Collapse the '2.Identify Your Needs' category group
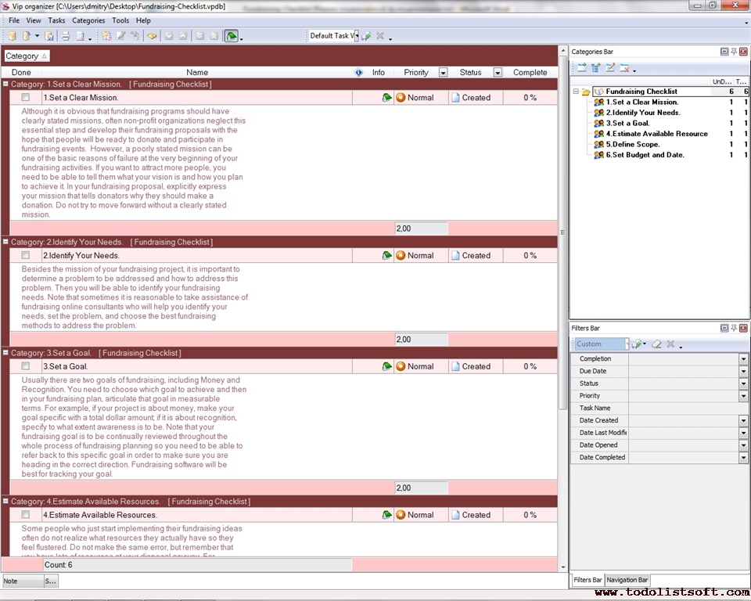Image resolution: width=751 pixels, height=601 pixels. click(x=5, y=243)
